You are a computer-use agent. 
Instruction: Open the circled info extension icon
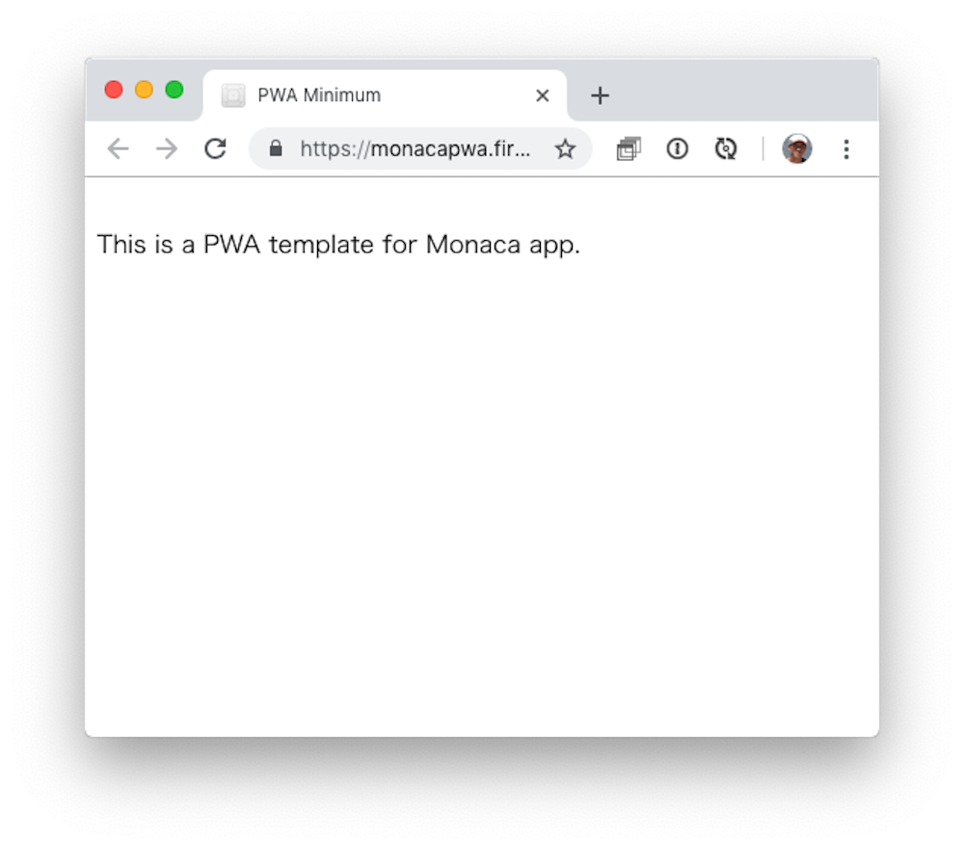click(x=677, y=148)
